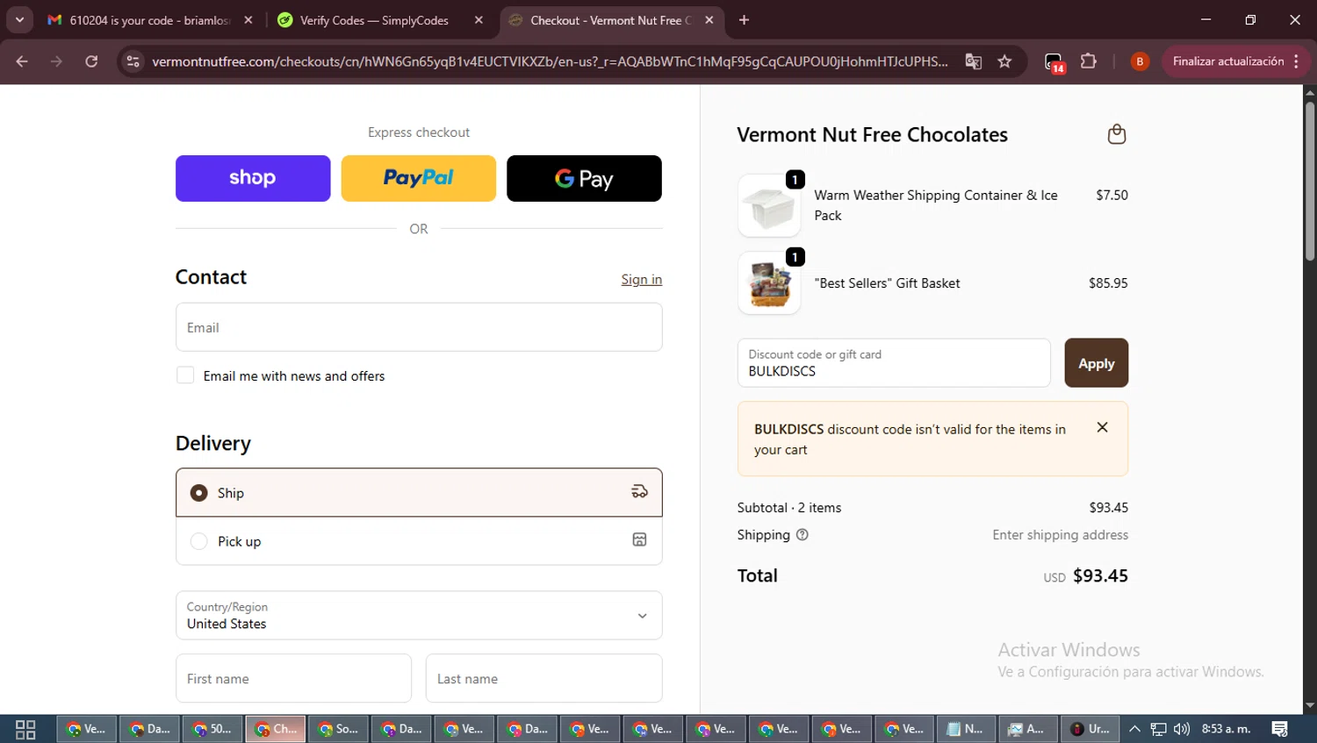This screenshot has width=1317, height=743.
Task: Go back to the previous page
Action: click(22, 61)
